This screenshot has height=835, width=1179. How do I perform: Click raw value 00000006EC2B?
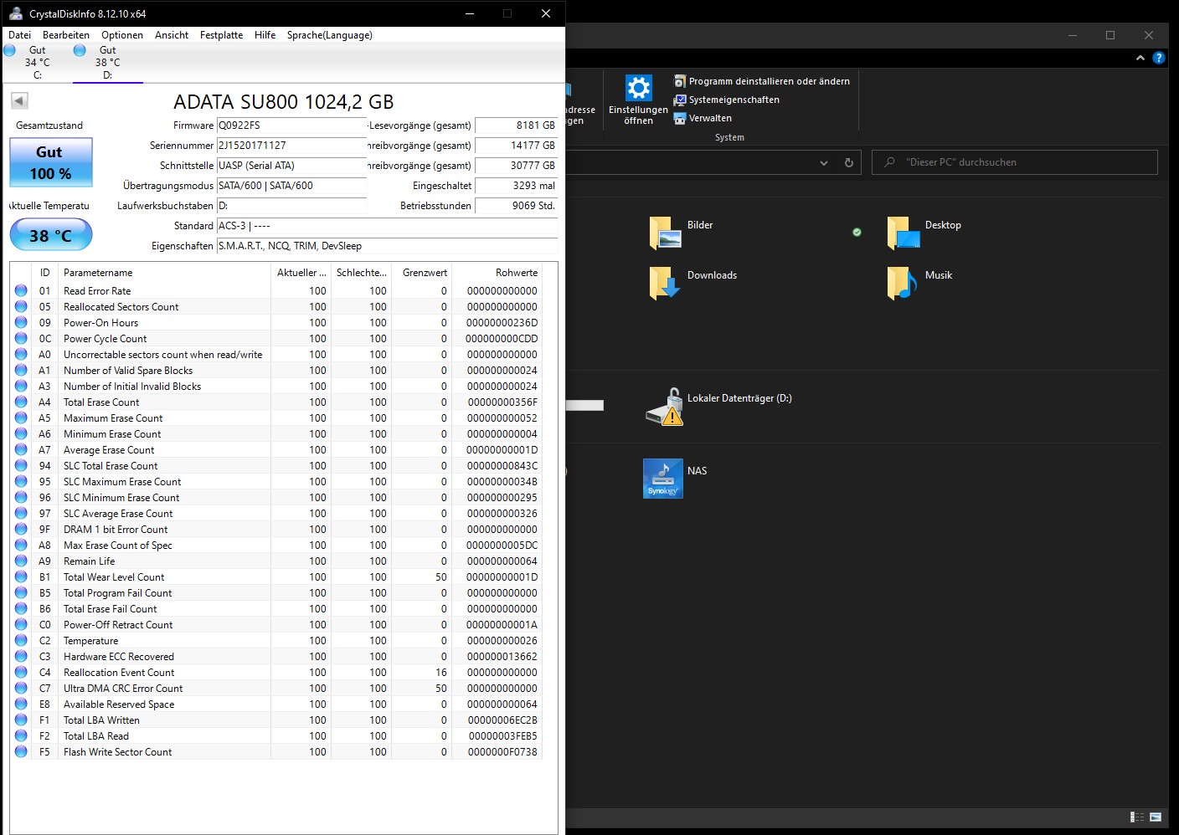click(x=502, y=720)
